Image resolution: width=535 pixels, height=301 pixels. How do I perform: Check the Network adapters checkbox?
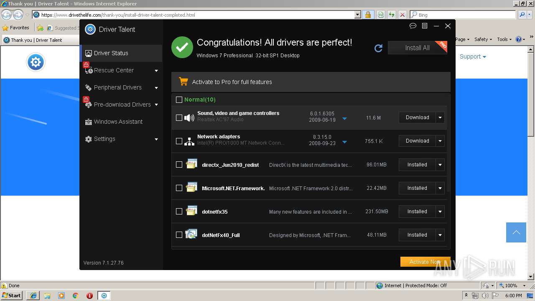tap(179, 141)
